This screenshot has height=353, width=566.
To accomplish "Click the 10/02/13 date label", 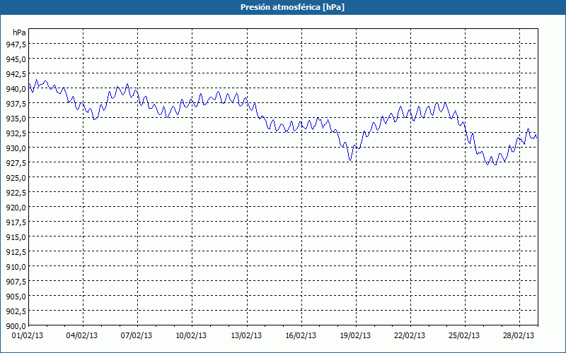I will (191, 335).
